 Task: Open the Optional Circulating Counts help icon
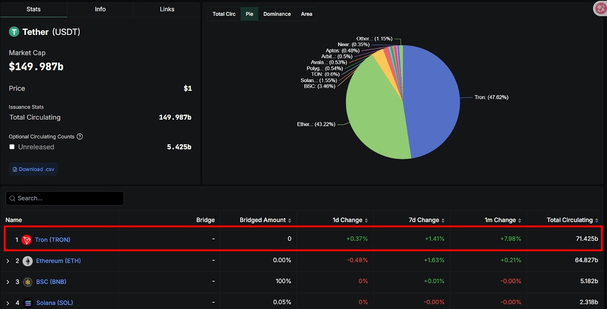(x=80, y=137)
